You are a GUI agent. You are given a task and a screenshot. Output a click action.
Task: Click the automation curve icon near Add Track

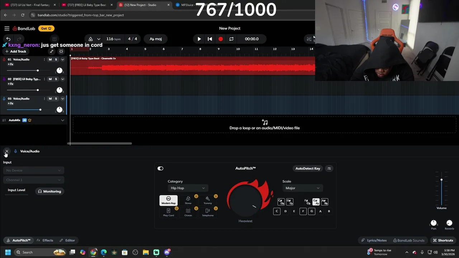tap(52, 51)
